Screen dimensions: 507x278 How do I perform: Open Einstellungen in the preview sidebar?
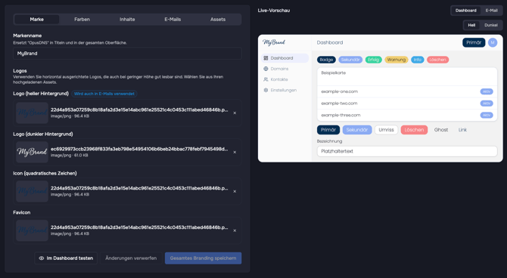[x=285, y=90]
